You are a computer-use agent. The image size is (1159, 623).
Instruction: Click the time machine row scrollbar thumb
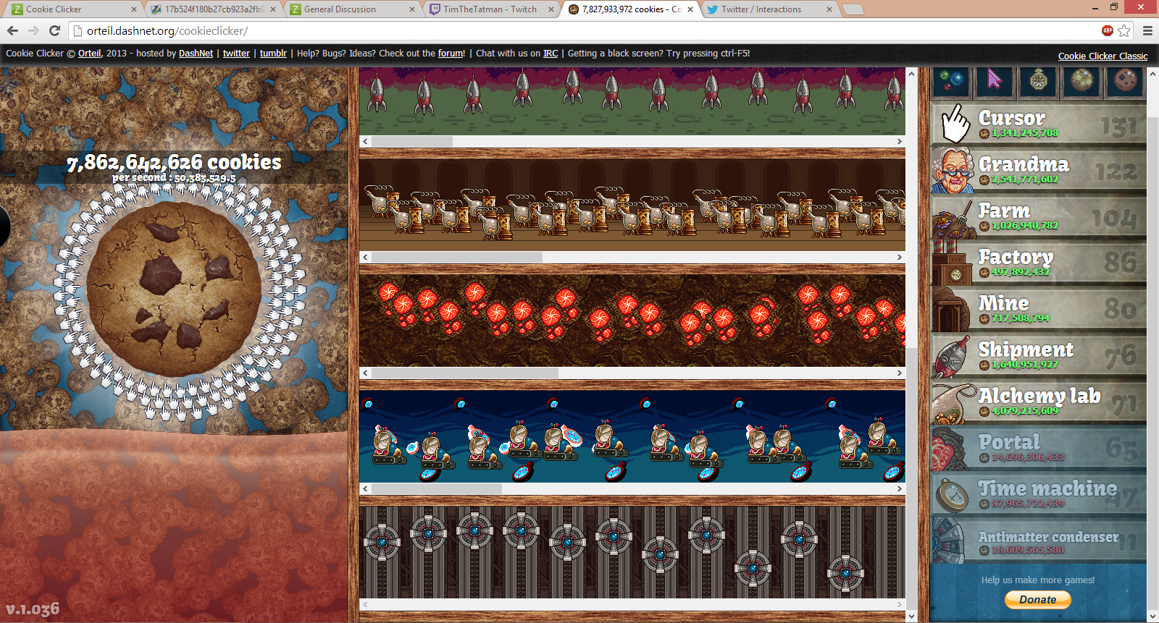point(437,488)
